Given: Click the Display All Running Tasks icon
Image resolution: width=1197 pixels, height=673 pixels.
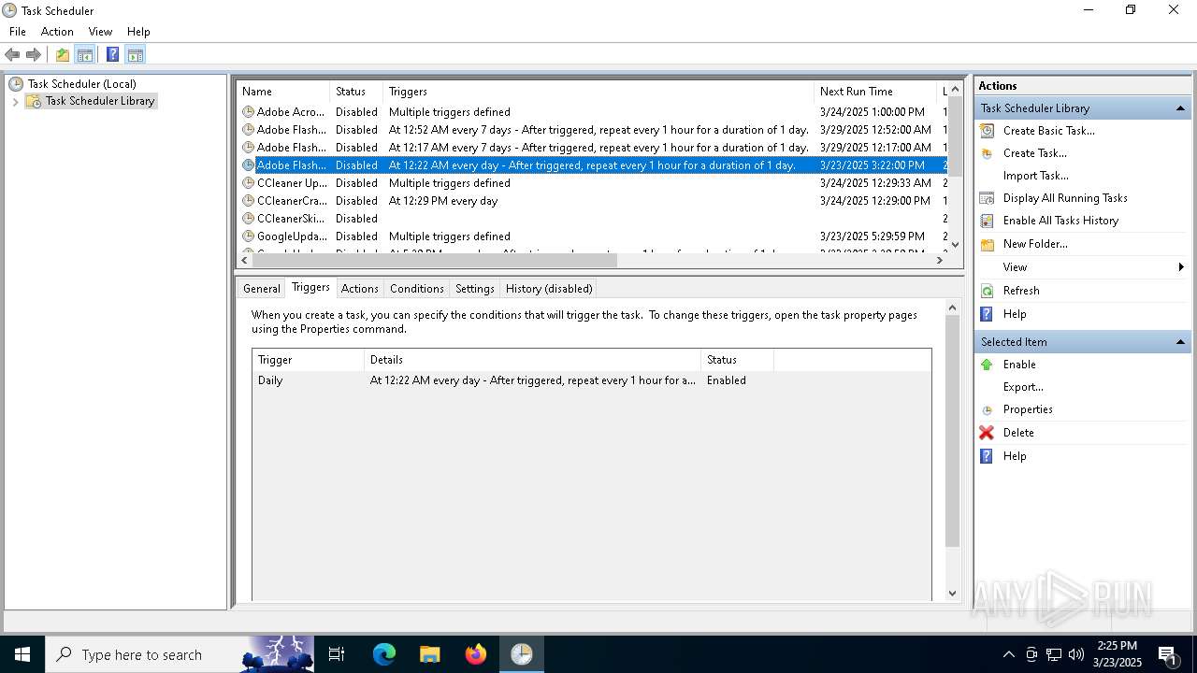Looking at the screenshot, I should tap(987, 198).
